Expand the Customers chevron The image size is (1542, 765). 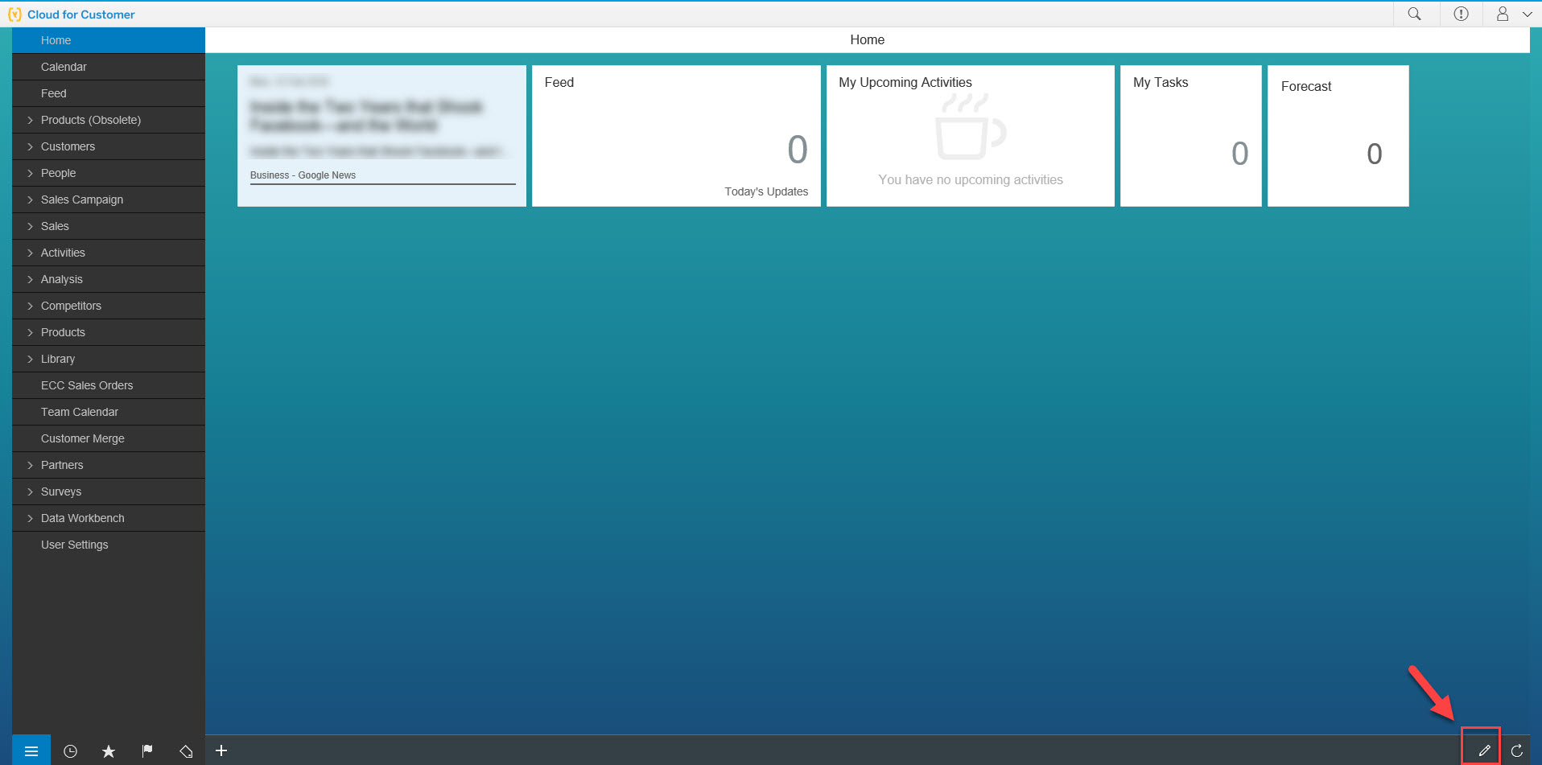(x=31, y=146)
